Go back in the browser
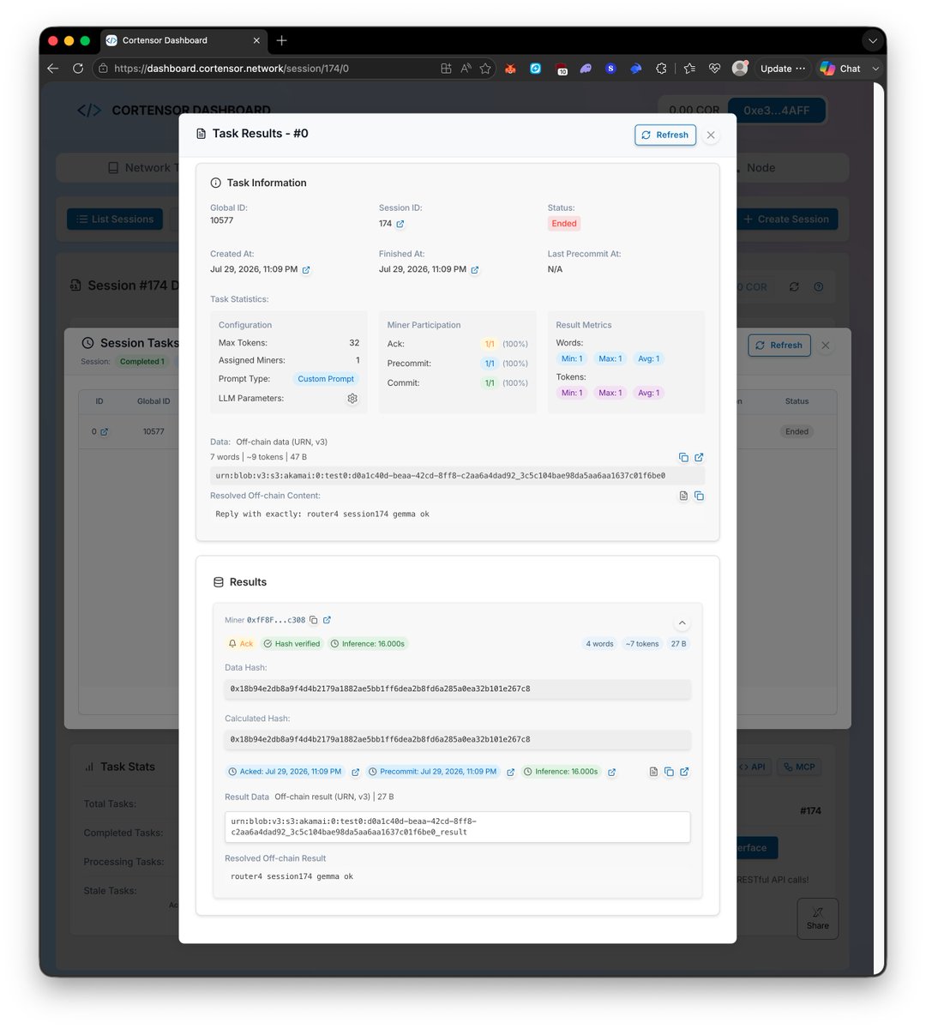 (54, 69)
